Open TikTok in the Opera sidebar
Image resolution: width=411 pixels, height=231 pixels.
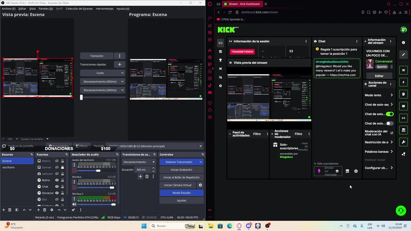tap(210, 85)
